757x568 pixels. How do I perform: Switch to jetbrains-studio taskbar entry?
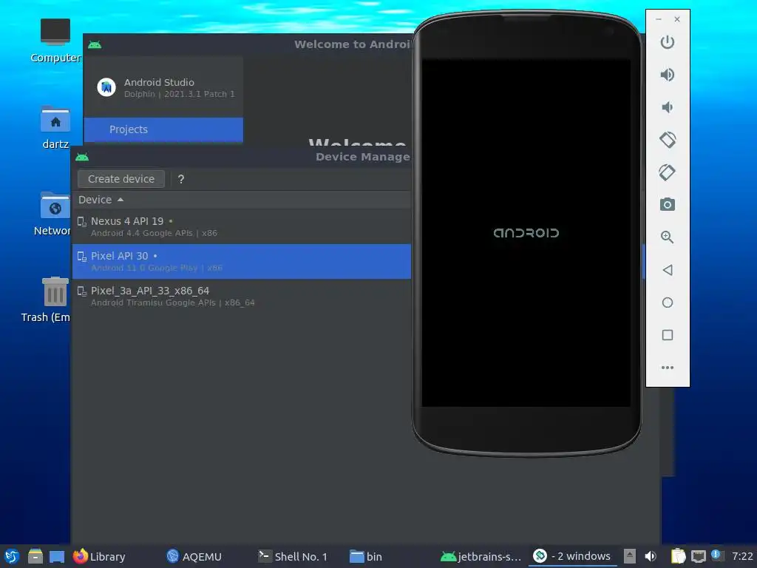point(481,556)
